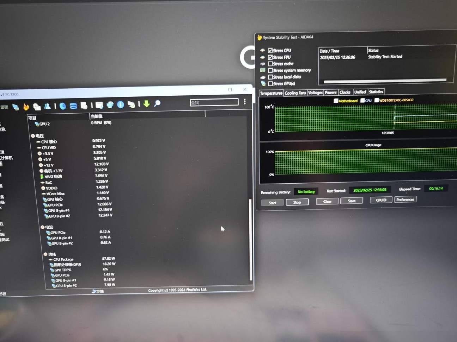Screen dimensions: 457x342
Task: Enable the Stress GPU(s) checkbox
Action: [270, 84]
